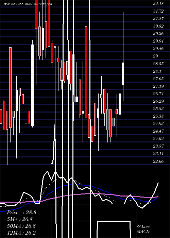Image resolution: width=170 pixels, height=238 pixels.
Task: Select the 29 price axis label
Action: coord(155,56)
